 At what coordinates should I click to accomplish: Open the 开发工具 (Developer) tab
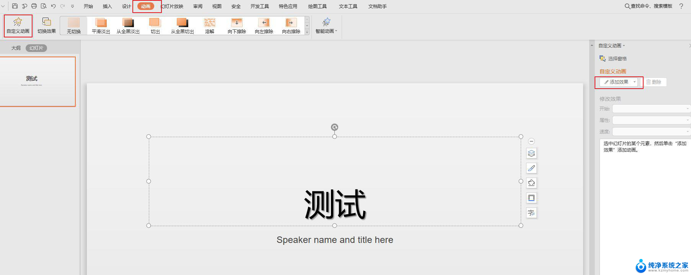pos(260,6)
